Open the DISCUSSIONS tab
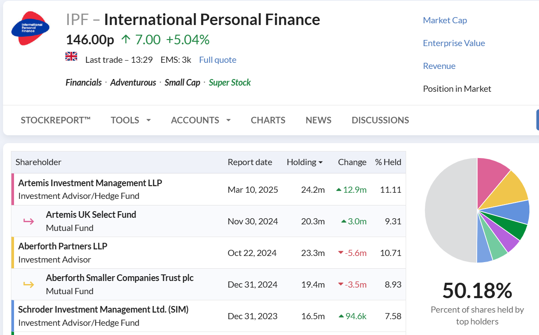The height and width of the screenshot is (335, 539). click(x=380, y=120)
